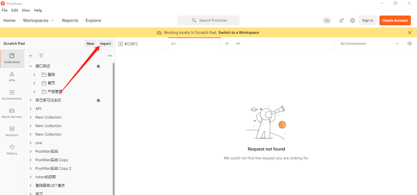Open the Monitors sidebar panel
The image size is (417, 195).
(x=12, y=132)
